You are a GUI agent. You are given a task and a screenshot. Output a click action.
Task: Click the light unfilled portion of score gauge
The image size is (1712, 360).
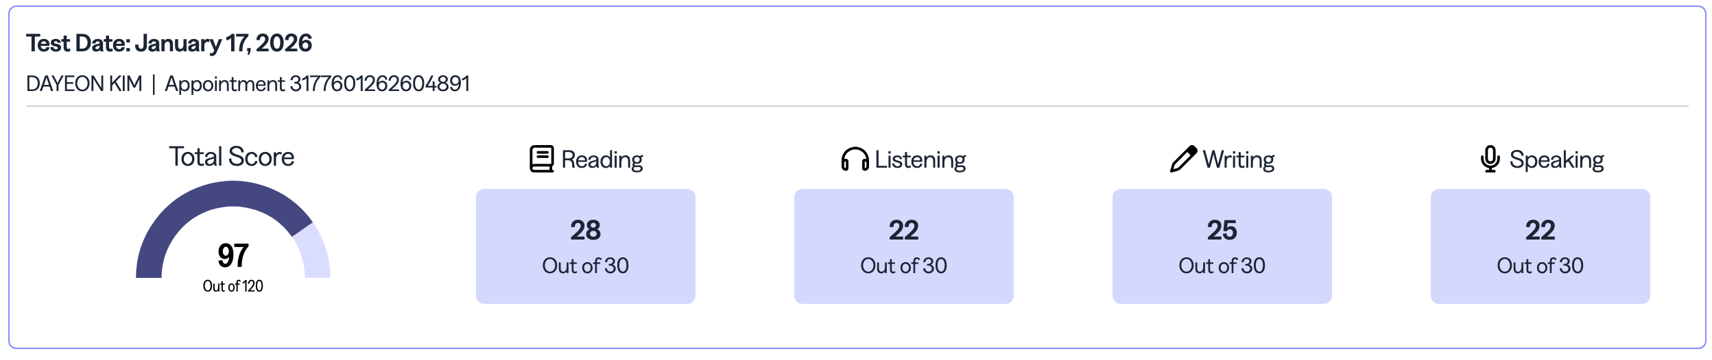[x=314, y=255]
